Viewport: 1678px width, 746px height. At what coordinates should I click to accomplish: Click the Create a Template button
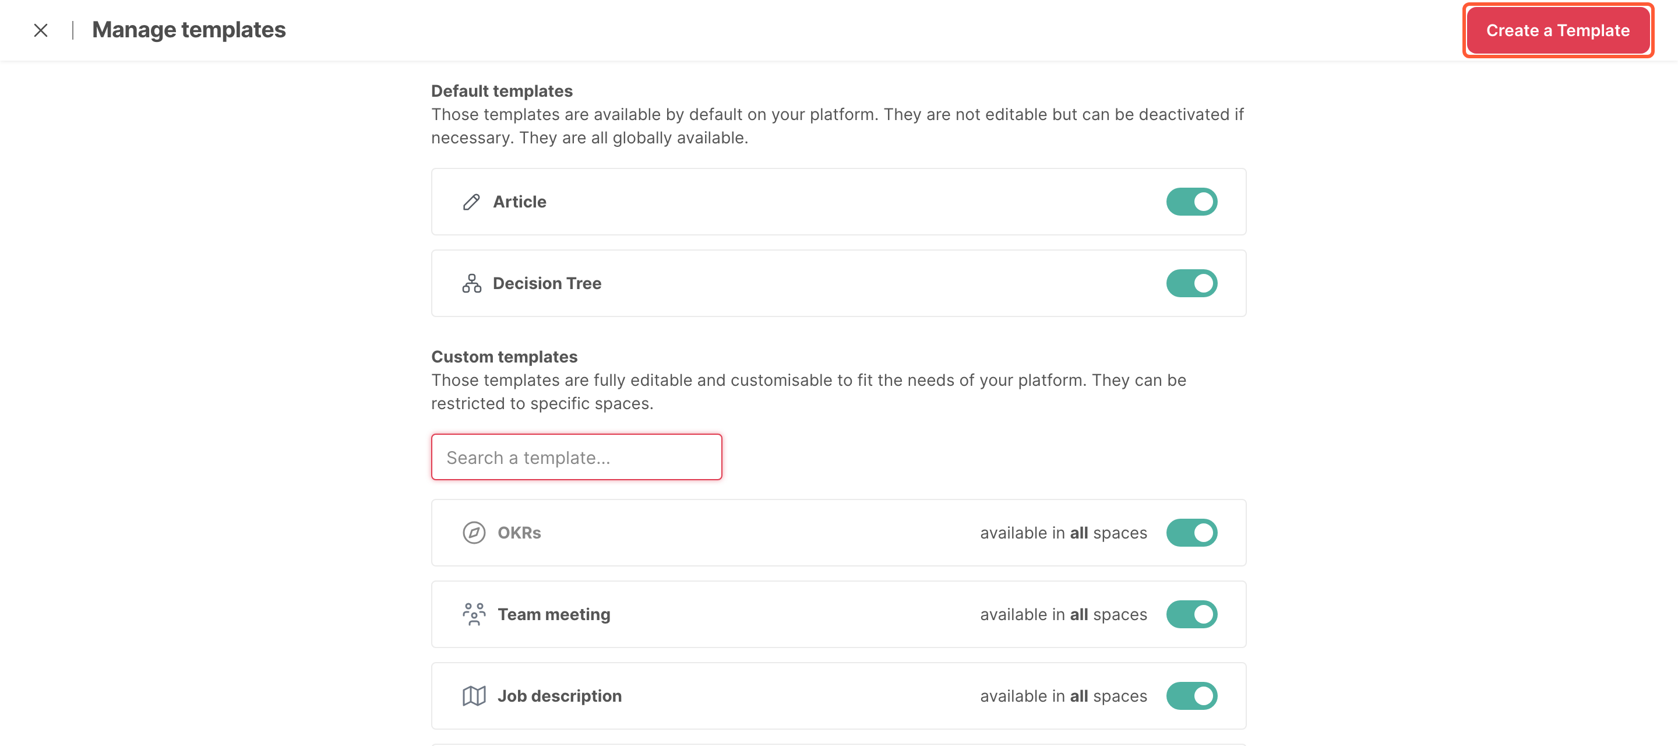click(1557, 31)
